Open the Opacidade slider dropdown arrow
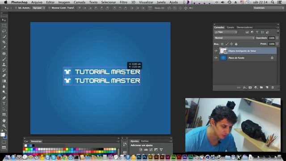286x161 pixels. 277,38
